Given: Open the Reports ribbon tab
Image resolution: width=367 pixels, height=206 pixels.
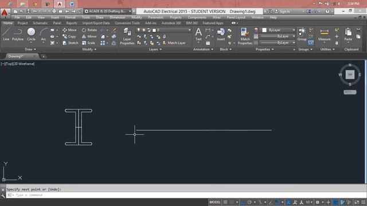Looking at the screenshot, I should tap(72, 23).
